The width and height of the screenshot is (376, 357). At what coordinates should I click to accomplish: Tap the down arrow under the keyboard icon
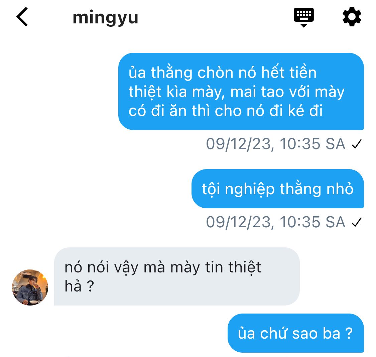(x=303, y=25)
